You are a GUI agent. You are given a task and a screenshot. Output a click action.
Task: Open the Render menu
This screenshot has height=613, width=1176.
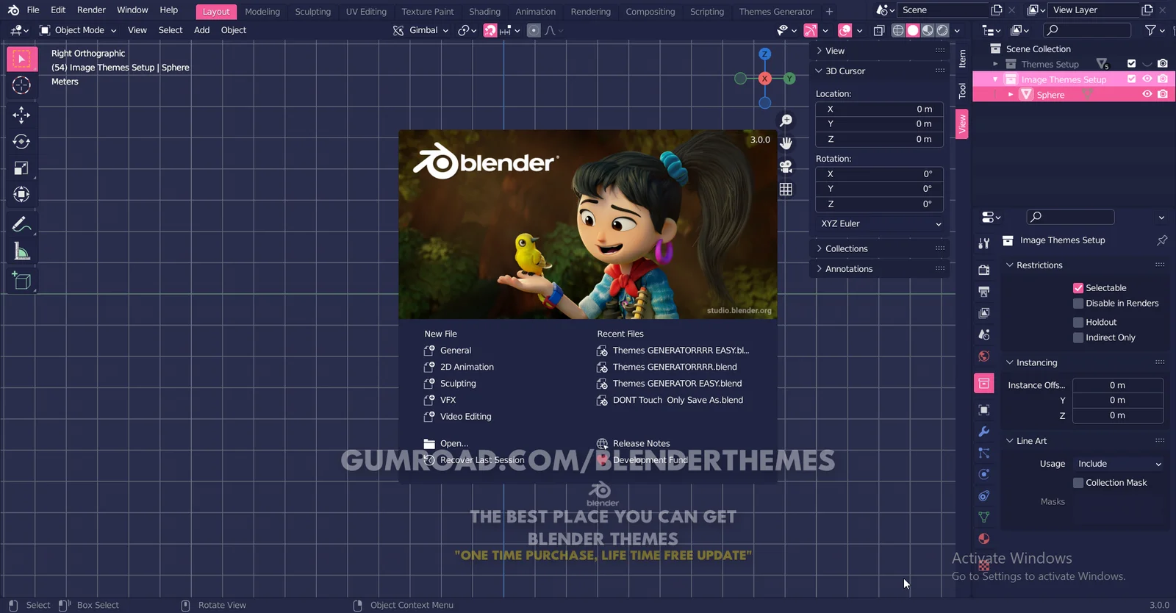point(91,10)
